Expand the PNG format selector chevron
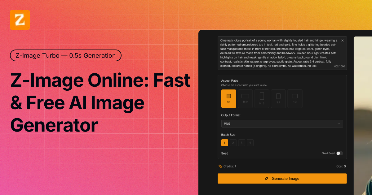 [x=339, y=123]
